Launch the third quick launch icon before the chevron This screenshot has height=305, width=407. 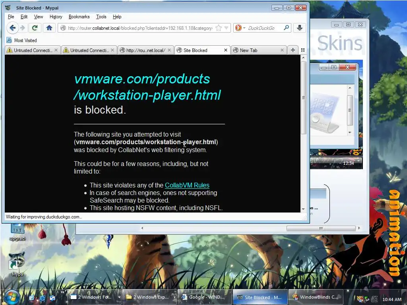coord(53,298)
